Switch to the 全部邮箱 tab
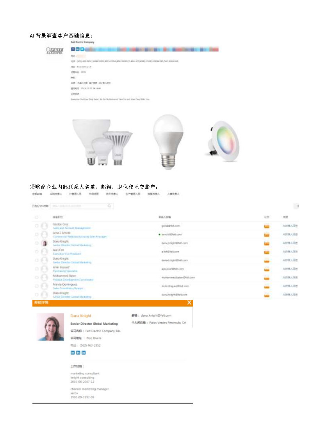The height and width of the screenshot is (439, 310). point(37,194)
